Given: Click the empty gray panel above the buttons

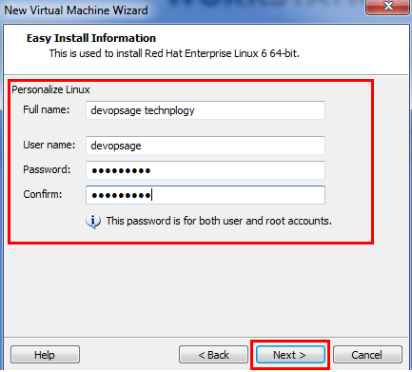Looking at the screenshot, I should click(x=206, y=290).
